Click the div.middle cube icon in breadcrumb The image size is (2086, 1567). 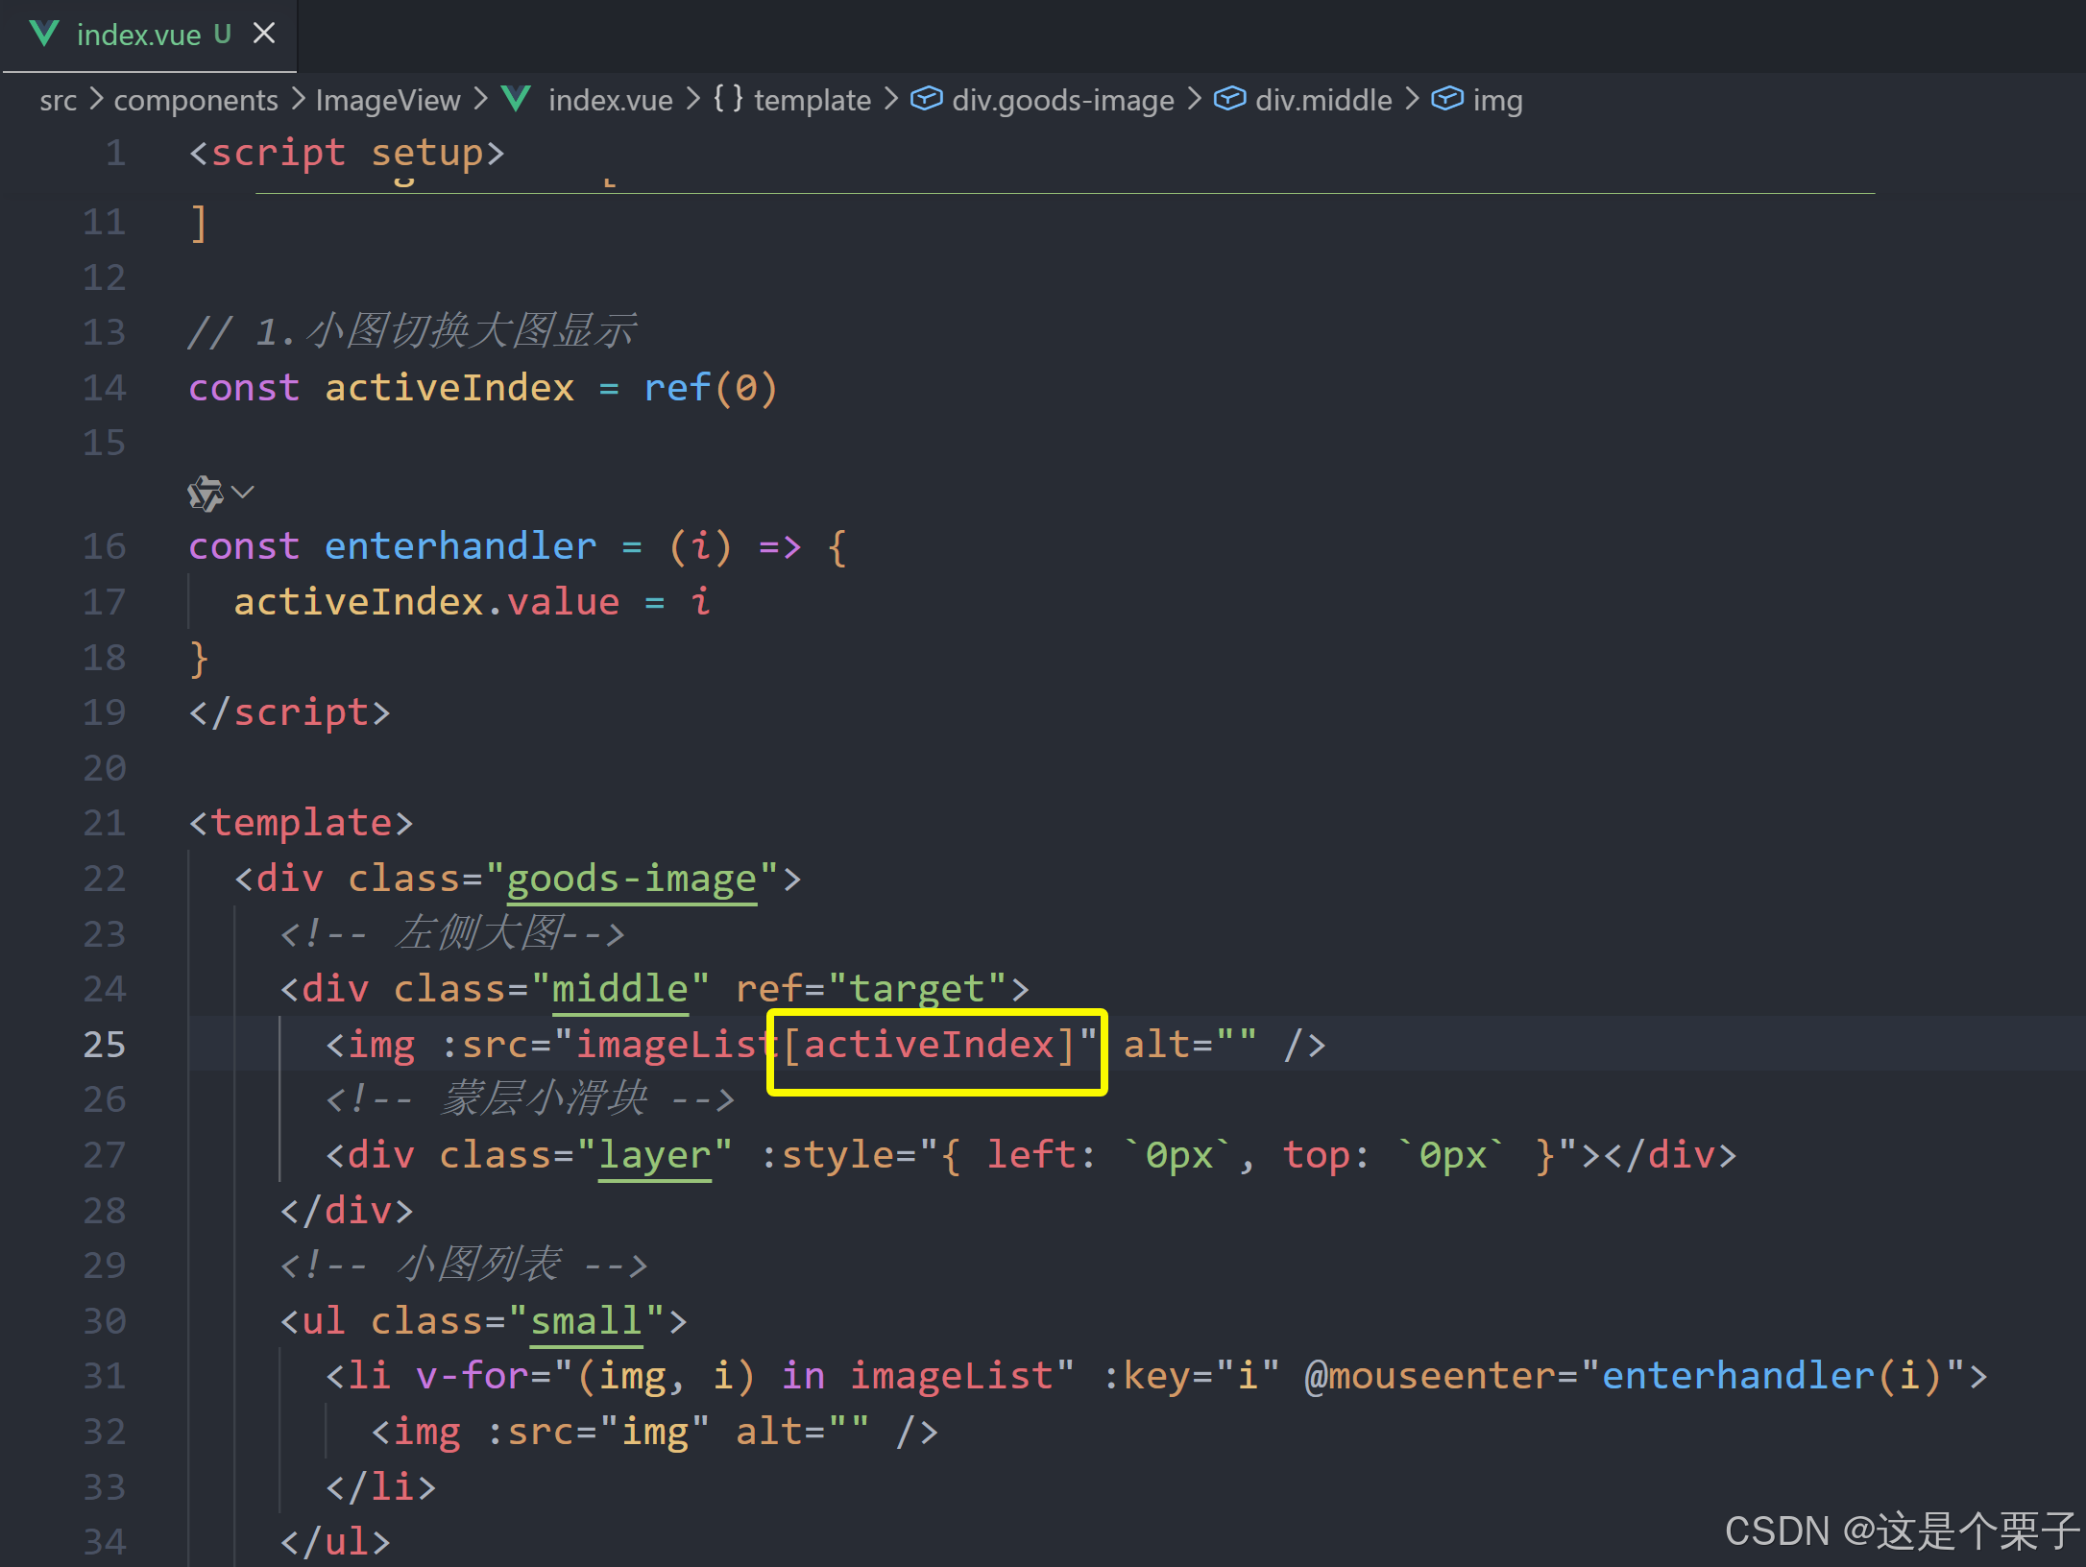tap(1229, 99)
